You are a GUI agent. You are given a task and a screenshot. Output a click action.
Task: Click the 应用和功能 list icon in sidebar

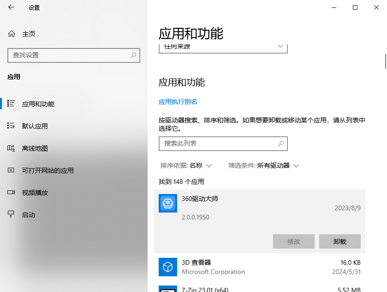11,103
